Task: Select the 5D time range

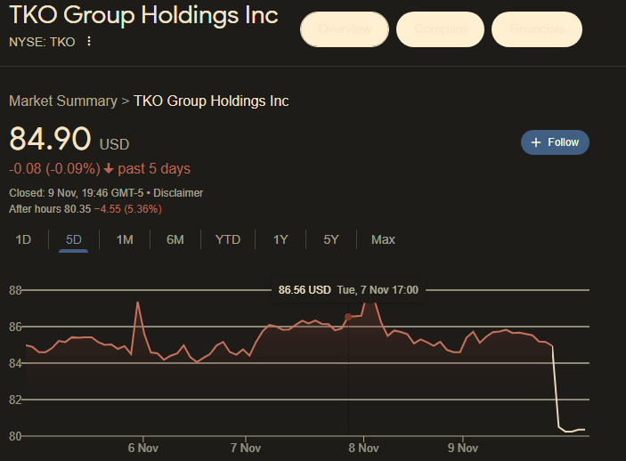Action: click(74, 239)
